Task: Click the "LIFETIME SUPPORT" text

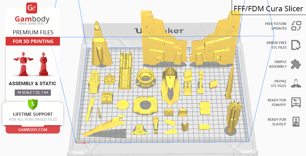Action: (x=33, y=114)
